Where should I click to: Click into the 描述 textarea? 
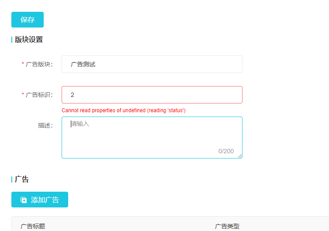[x=152, y=135]
